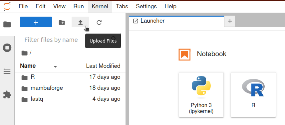The image size is (285, 125).
Task: Open the Extension Manager puzzle icon
Action: 7,95
